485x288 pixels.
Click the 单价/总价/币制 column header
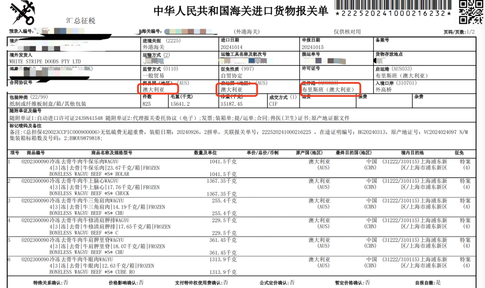(262, 153)
